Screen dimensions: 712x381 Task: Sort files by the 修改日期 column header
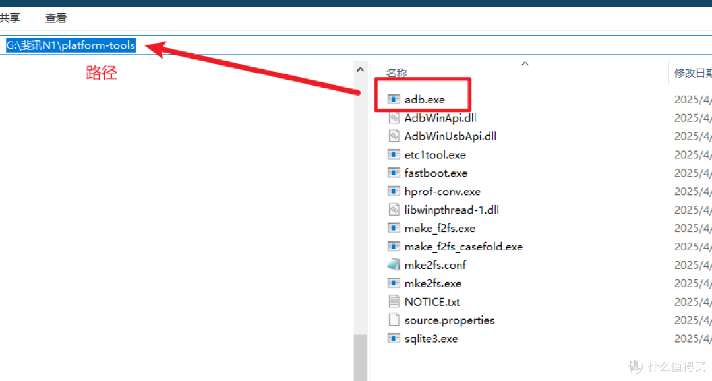[x=693, y=73]
